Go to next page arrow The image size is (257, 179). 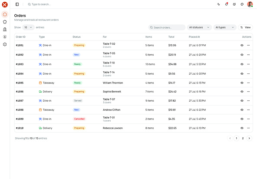(249, 138)
